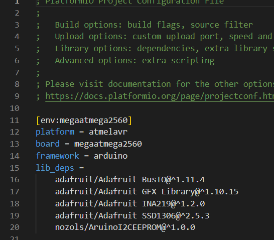Click the 'Build options' comment line
274x240 pixels.
145,25
